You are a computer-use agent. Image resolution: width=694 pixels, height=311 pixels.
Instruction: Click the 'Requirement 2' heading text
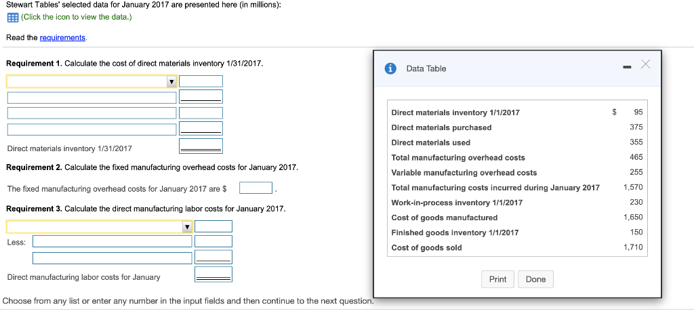click(34, 167)
